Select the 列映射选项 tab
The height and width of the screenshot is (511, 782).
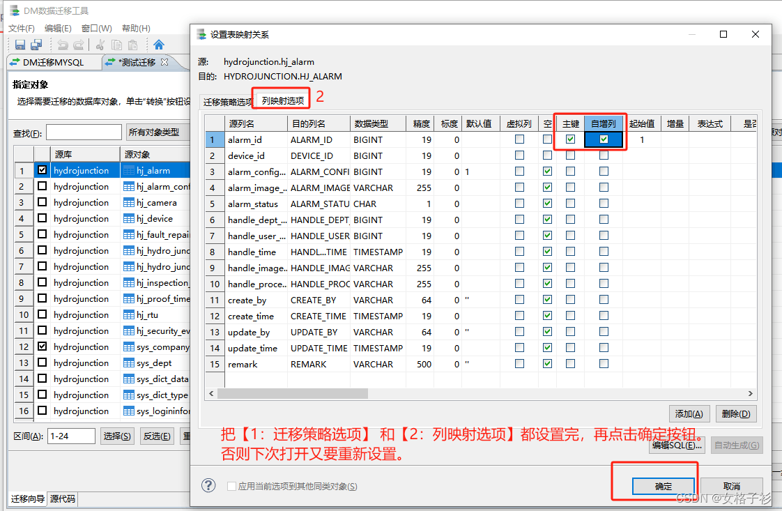[x=283, y=100]
